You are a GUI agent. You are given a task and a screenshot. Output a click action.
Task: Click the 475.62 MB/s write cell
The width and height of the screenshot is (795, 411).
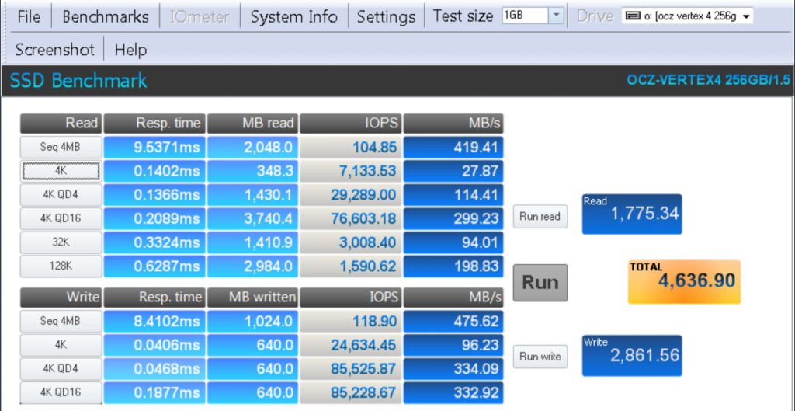(x=453, y=321)
